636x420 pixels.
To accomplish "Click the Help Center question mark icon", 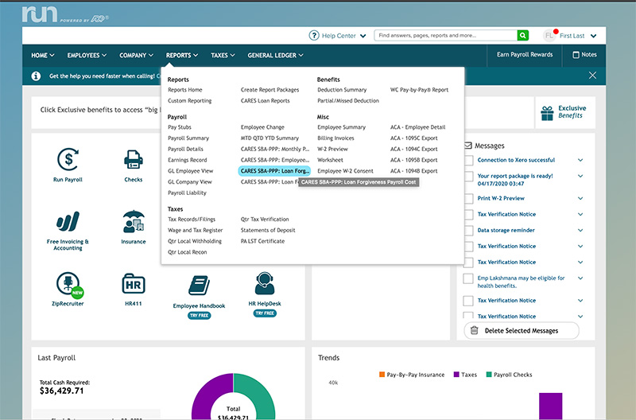I will point(314,35).
